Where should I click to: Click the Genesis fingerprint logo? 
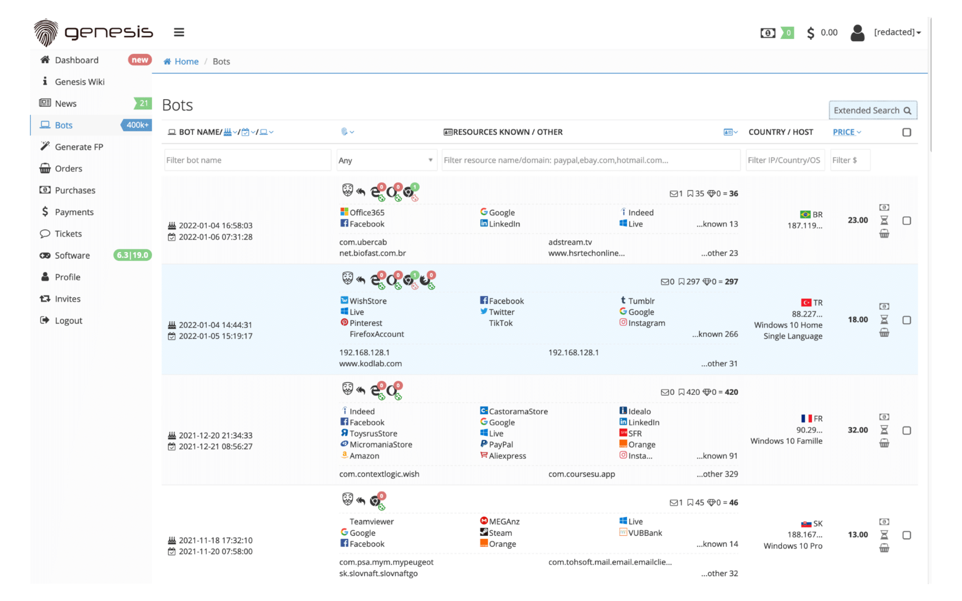[x=46, y=32]
